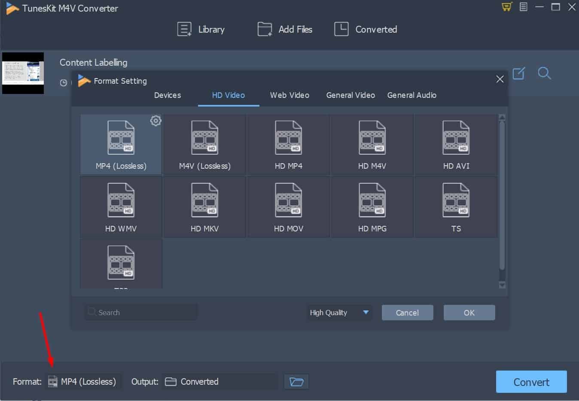Close the Format Setting dialog
Screen dimensions: 579x401
point(500,79)
